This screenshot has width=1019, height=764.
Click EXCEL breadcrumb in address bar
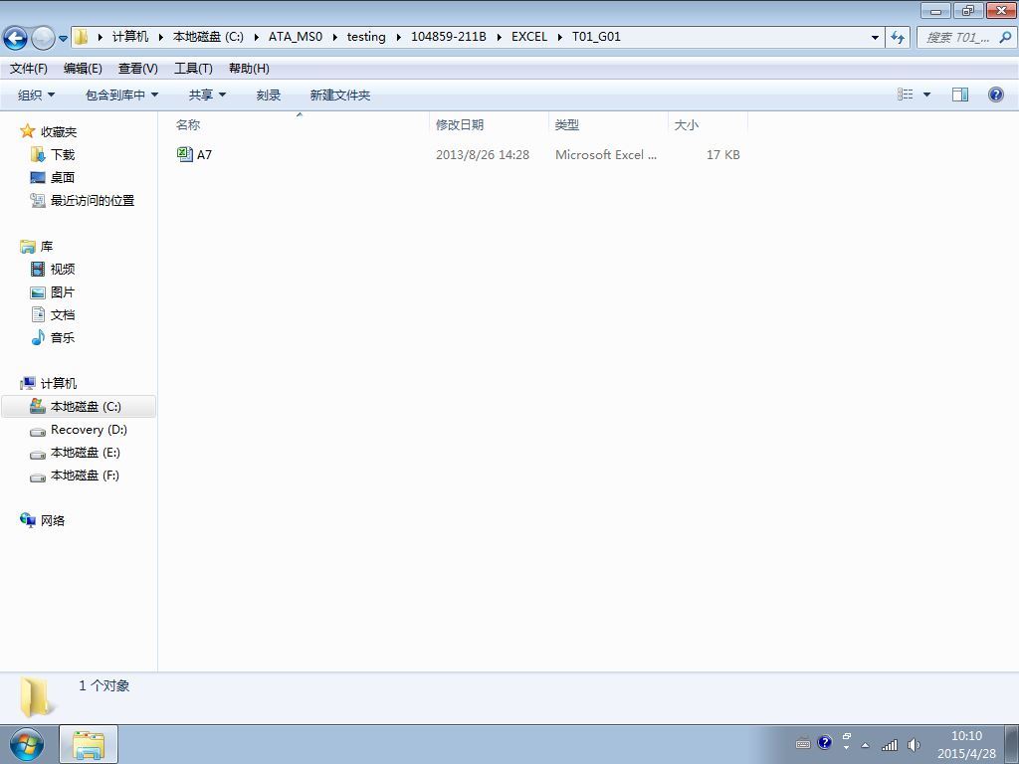click(x=529, y=37)
